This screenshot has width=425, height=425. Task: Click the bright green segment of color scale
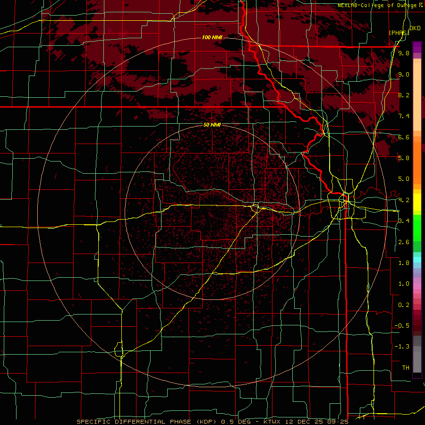tap(417, 228)
